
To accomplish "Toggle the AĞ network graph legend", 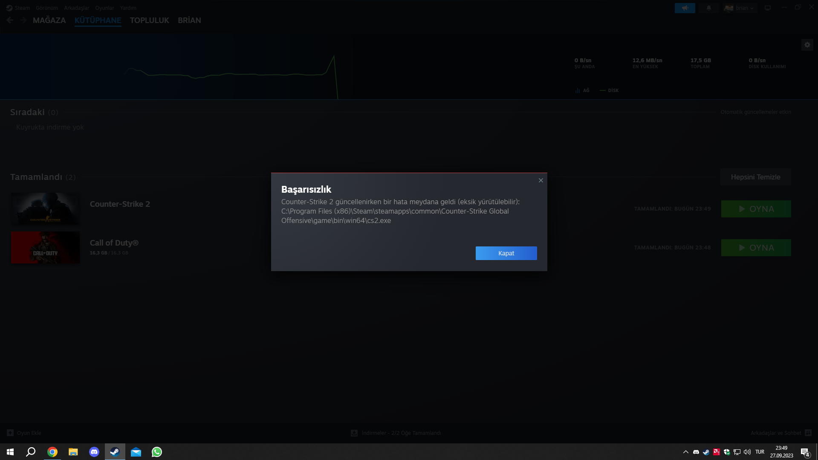I will click(x=582, y=90).
